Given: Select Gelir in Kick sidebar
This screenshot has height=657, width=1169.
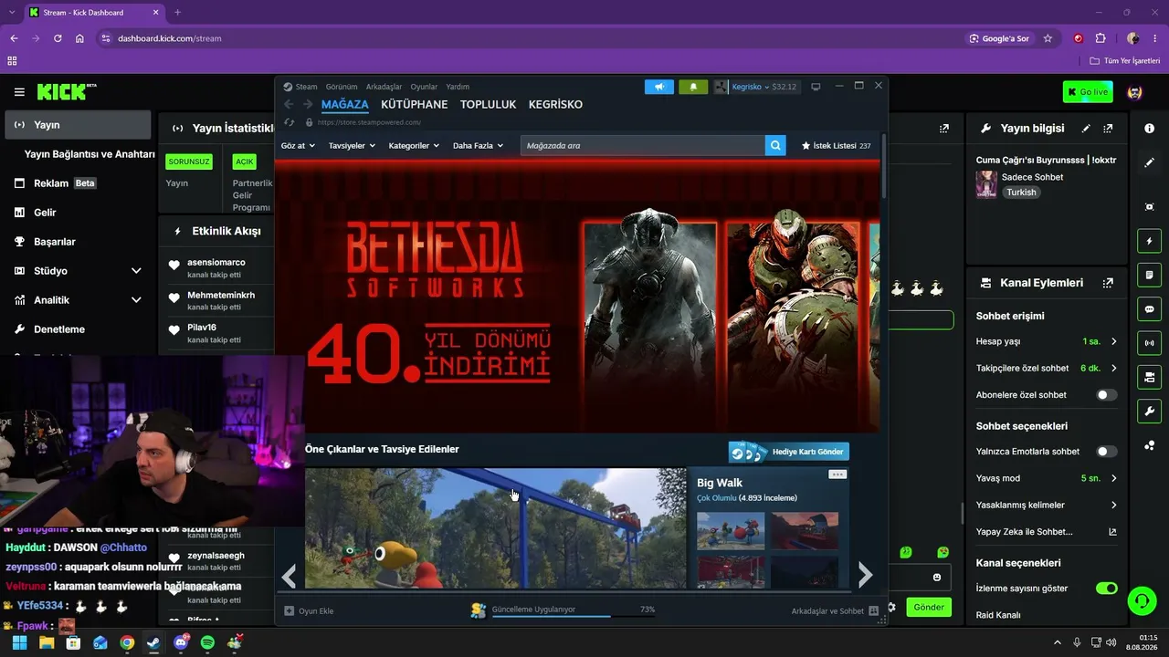Looking at the screenshot, I should click(x=76, y=213).
